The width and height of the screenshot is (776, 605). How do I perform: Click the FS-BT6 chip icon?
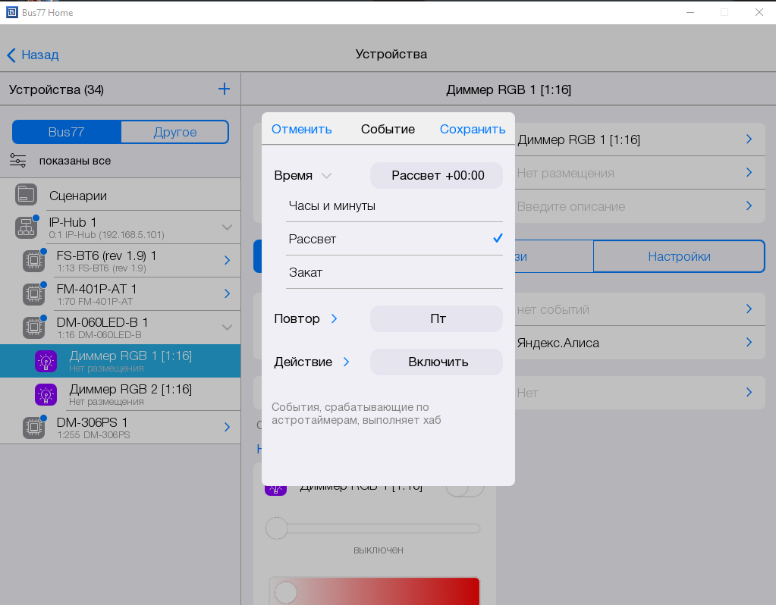tap(33, 260)
